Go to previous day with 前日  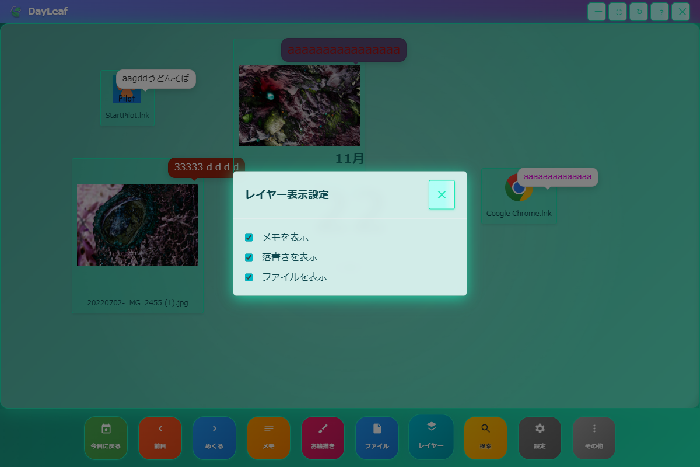pos(160,438)
